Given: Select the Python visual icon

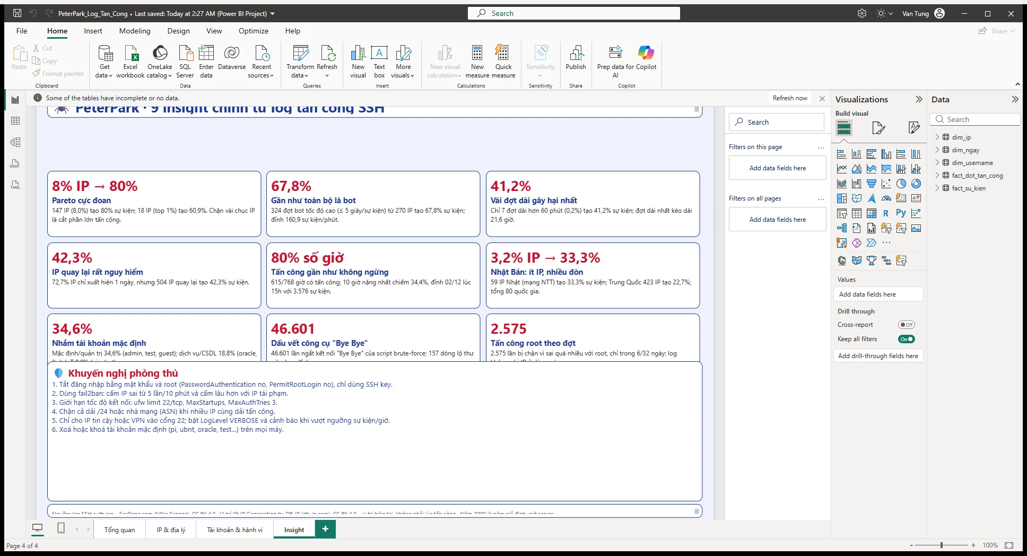Looking at the screenshot, I should (901, 213).
